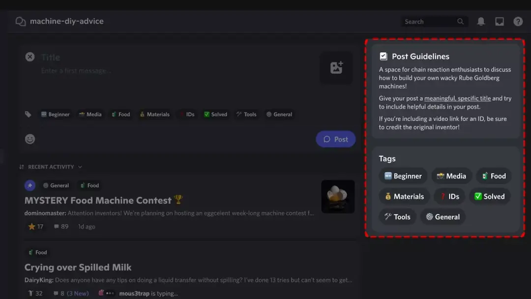
Task: Click the star reaction with 17
Action: 36,227
